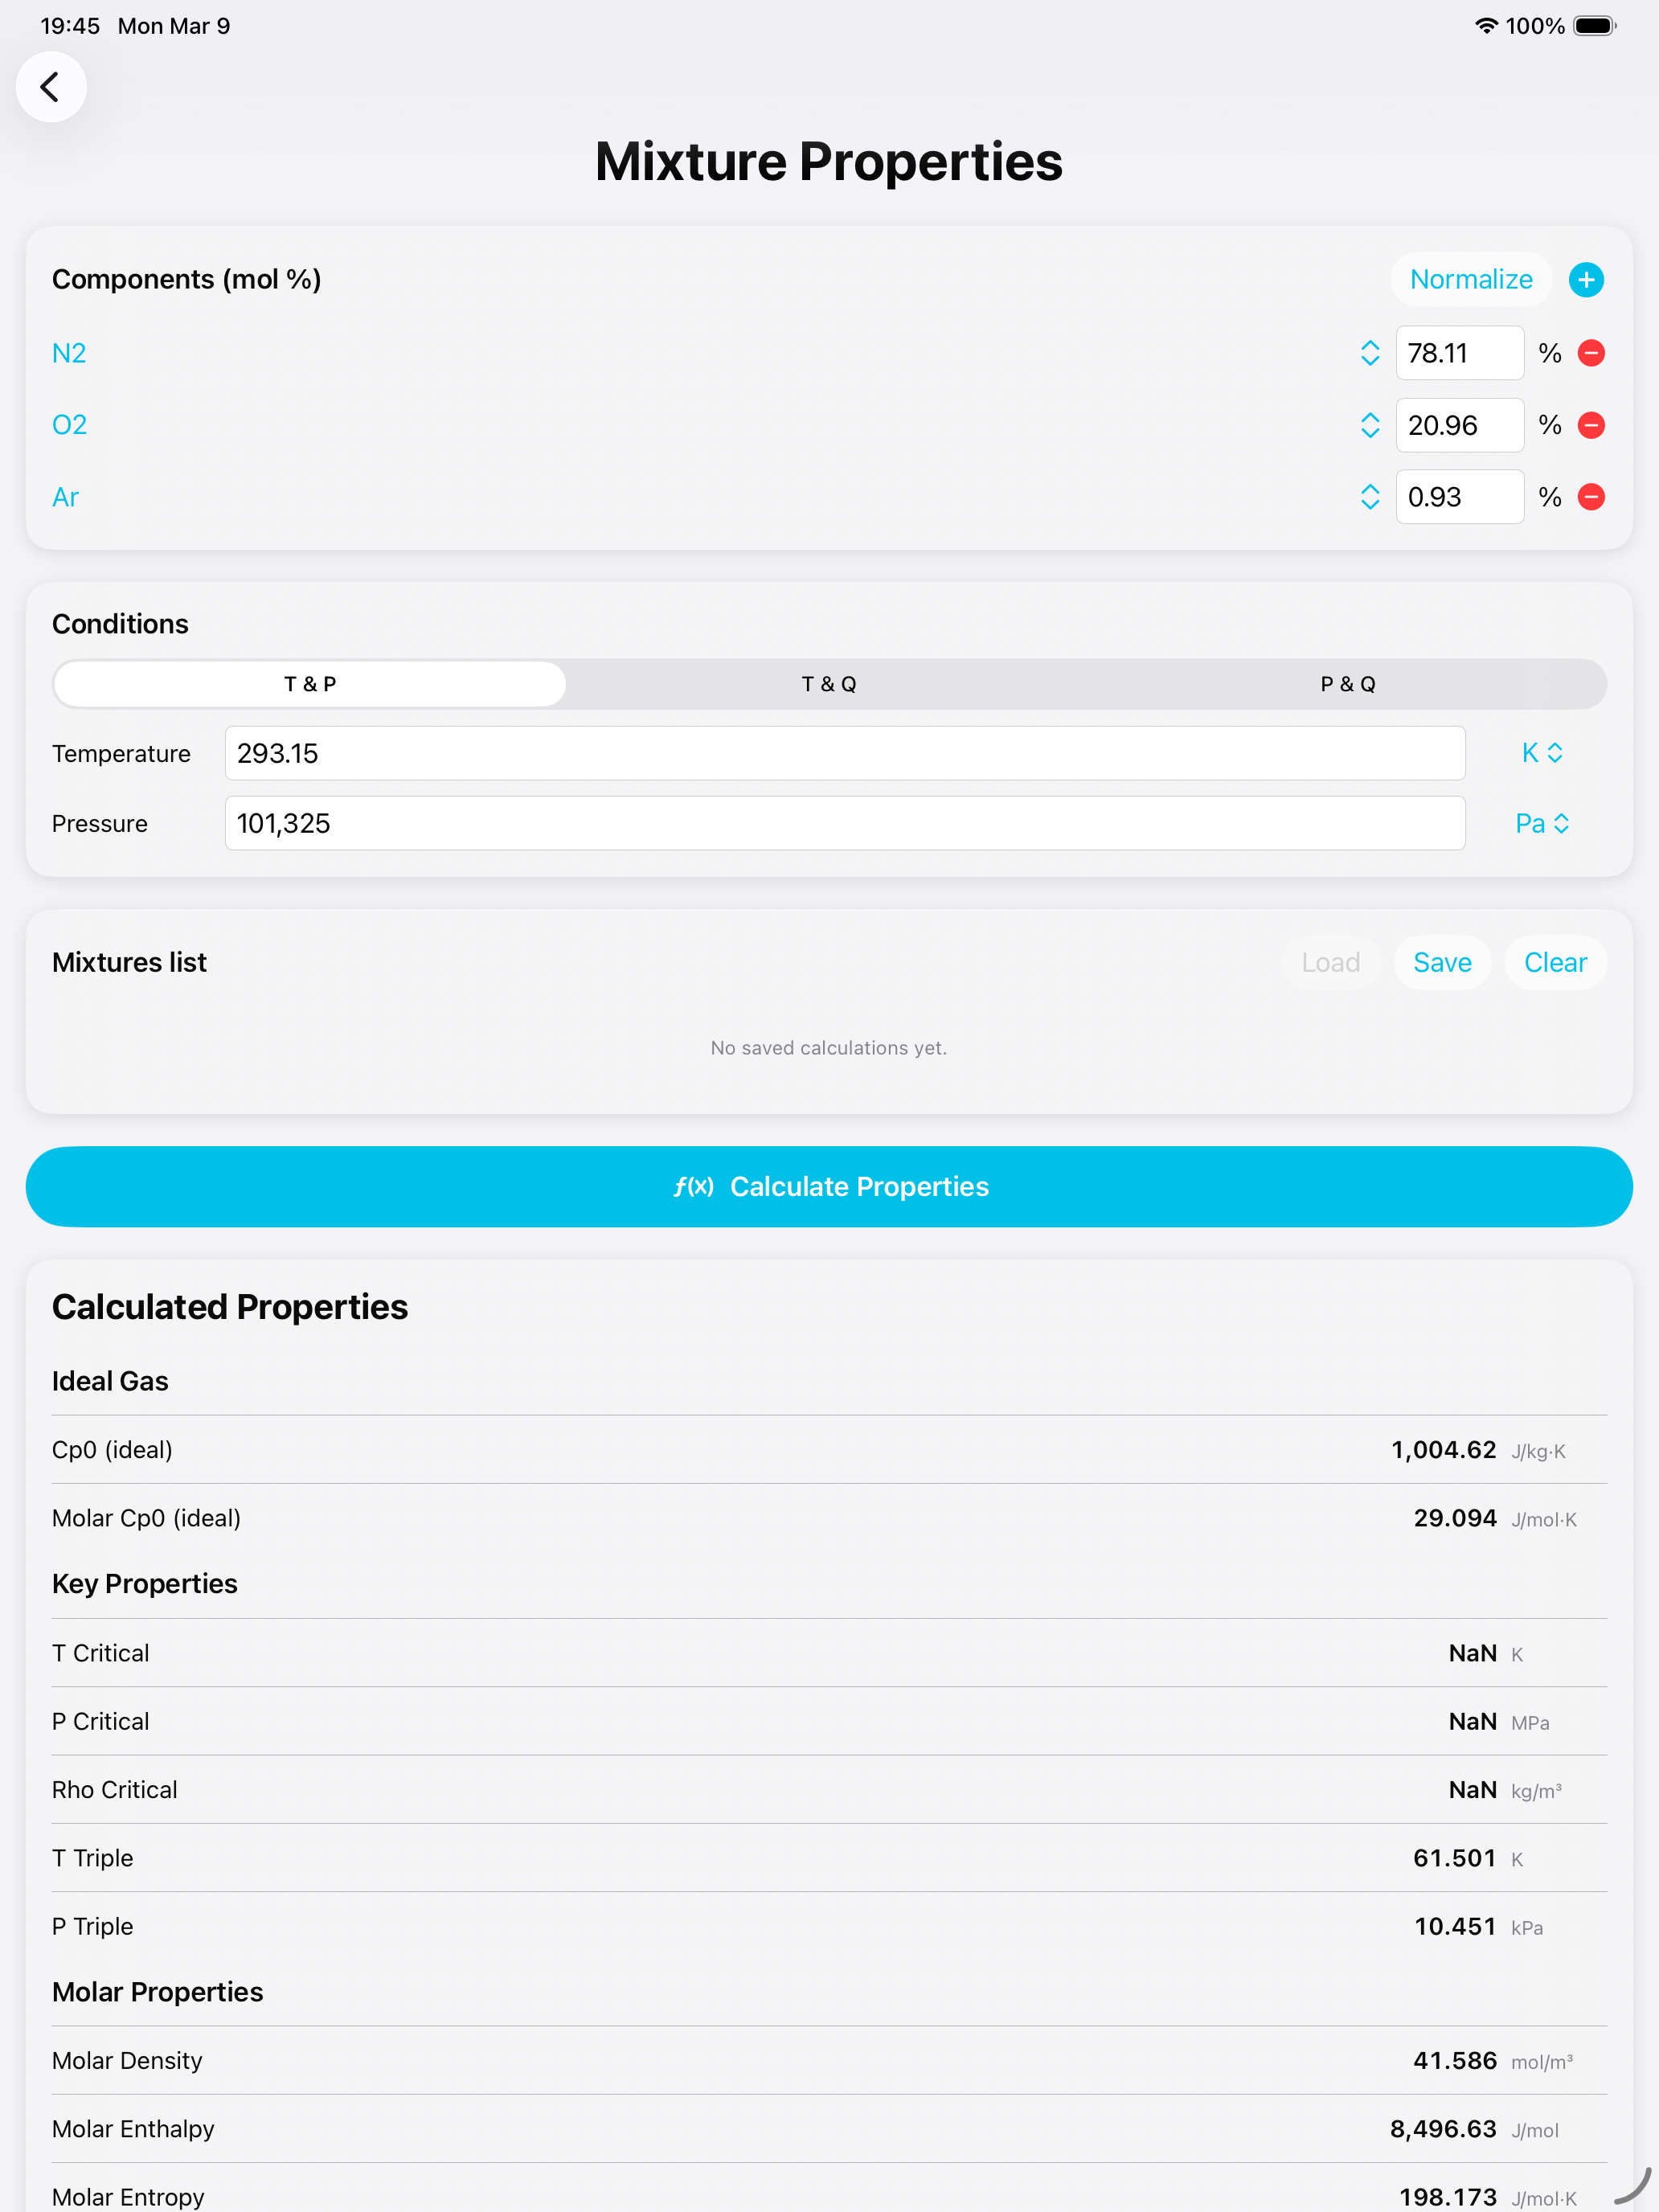Tap the back arrow button
Image resolution: width=1659 pixels, height=2212 pixels.
tap(50, 87)
